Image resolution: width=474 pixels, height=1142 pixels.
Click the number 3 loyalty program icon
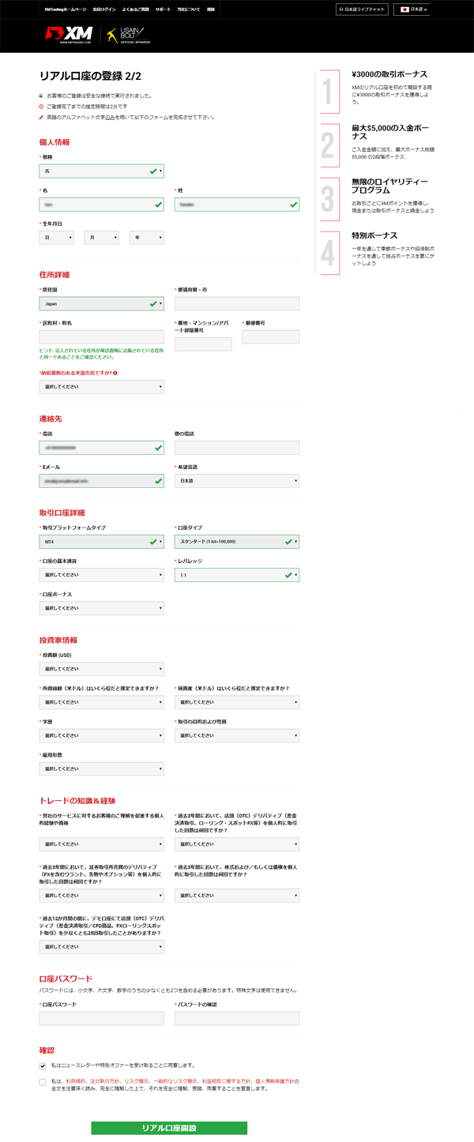pos(328,199)
